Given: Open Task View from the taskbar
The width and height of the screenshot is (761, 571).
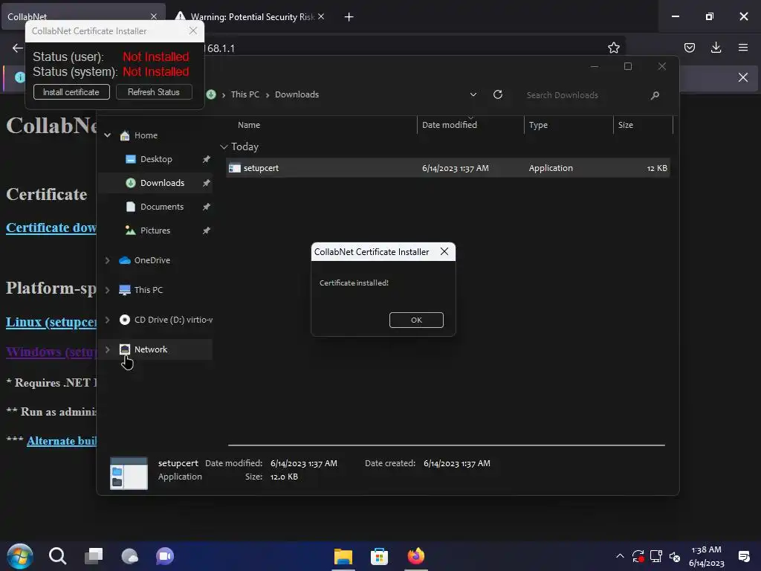Looking at the screenshot, I should click(x=94, y=556).
